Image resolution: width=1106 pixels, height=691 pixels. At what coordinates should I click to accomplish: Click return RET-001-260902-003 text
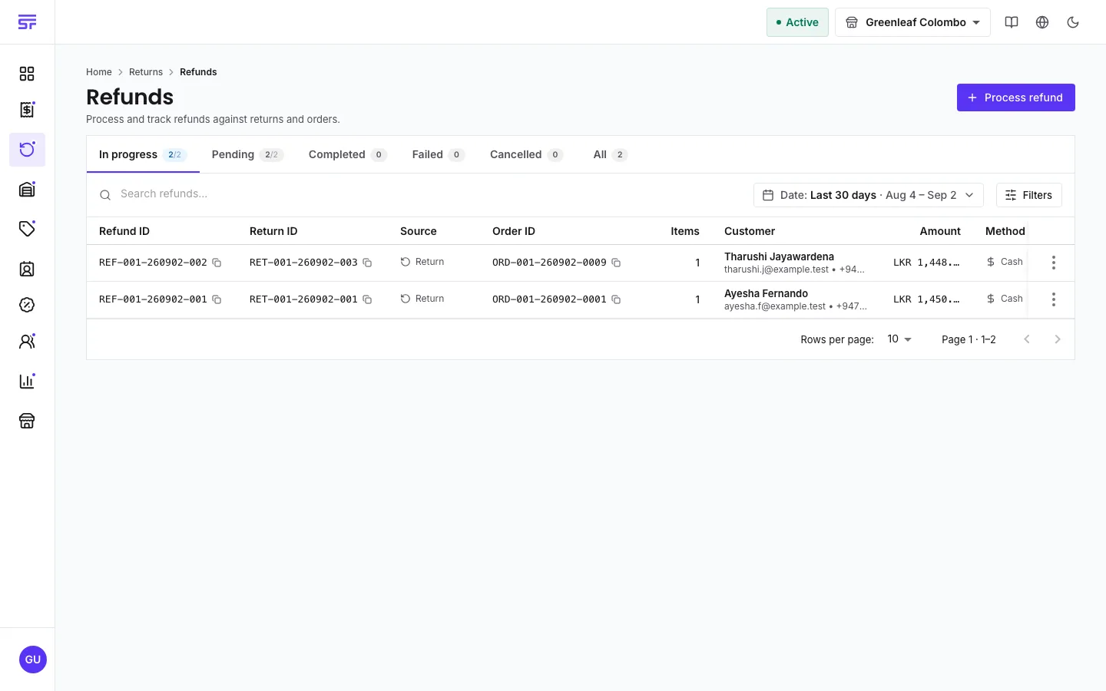(x=303, y=263)
